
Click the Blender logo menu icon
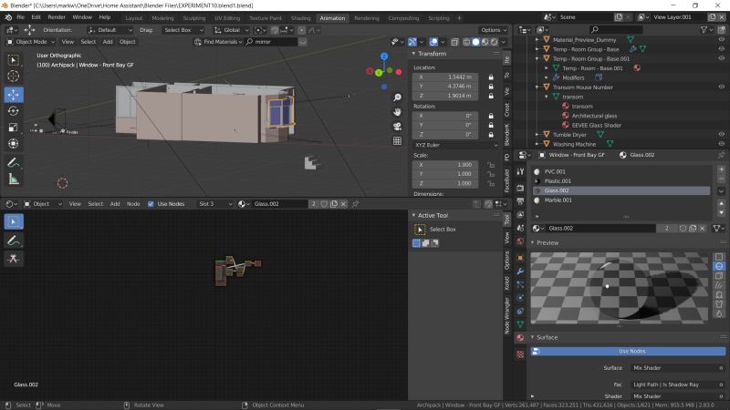coord(8,17)
